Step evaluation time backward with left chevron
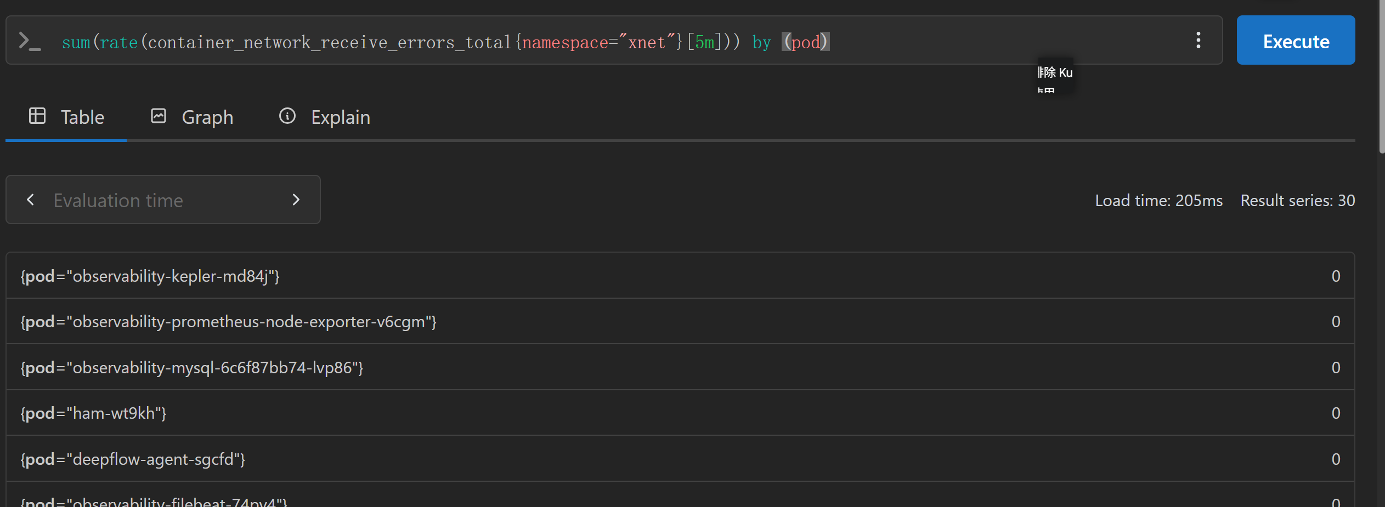Viewport: 1385px width, 507px height. coord(31,200)
